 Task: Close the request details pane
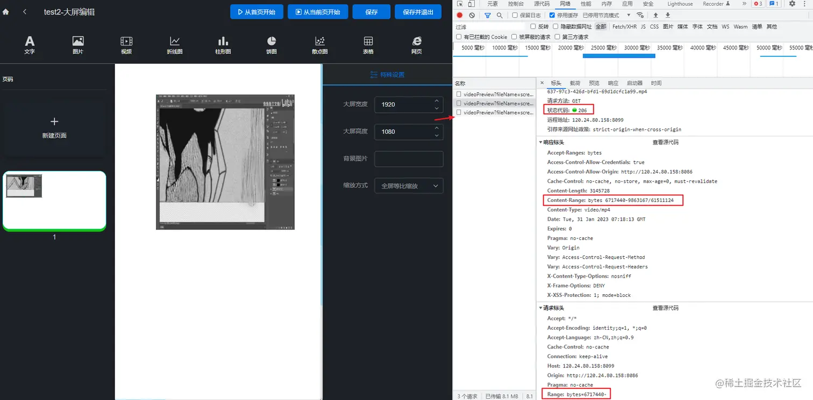pyautogui.click(x=542, y=83)
